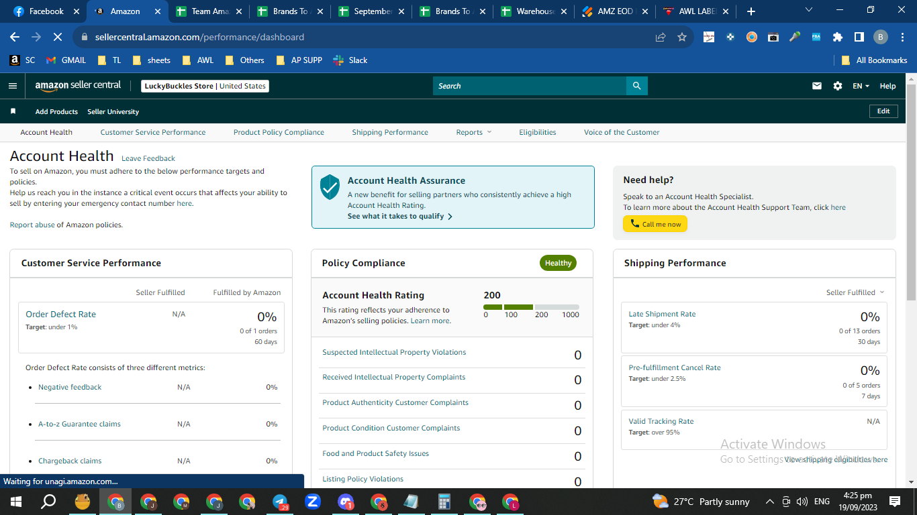Click the Call me now button
Screen dimensions: 917x515
pyautogui.click(x=655, y=224)
